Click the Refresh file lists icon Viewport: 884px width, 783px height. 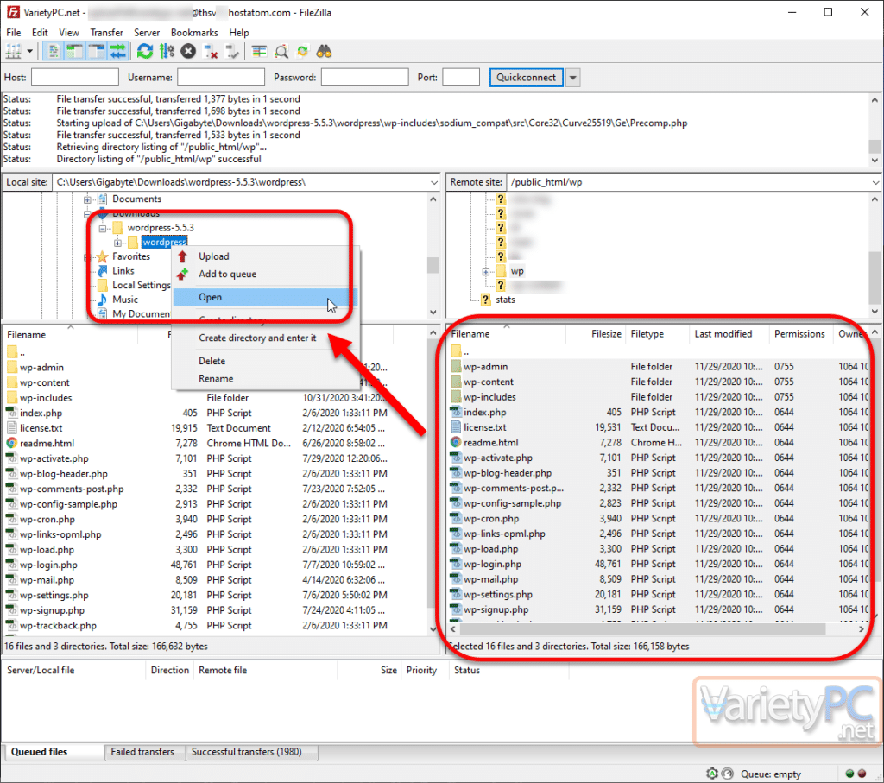coord(145,52)
